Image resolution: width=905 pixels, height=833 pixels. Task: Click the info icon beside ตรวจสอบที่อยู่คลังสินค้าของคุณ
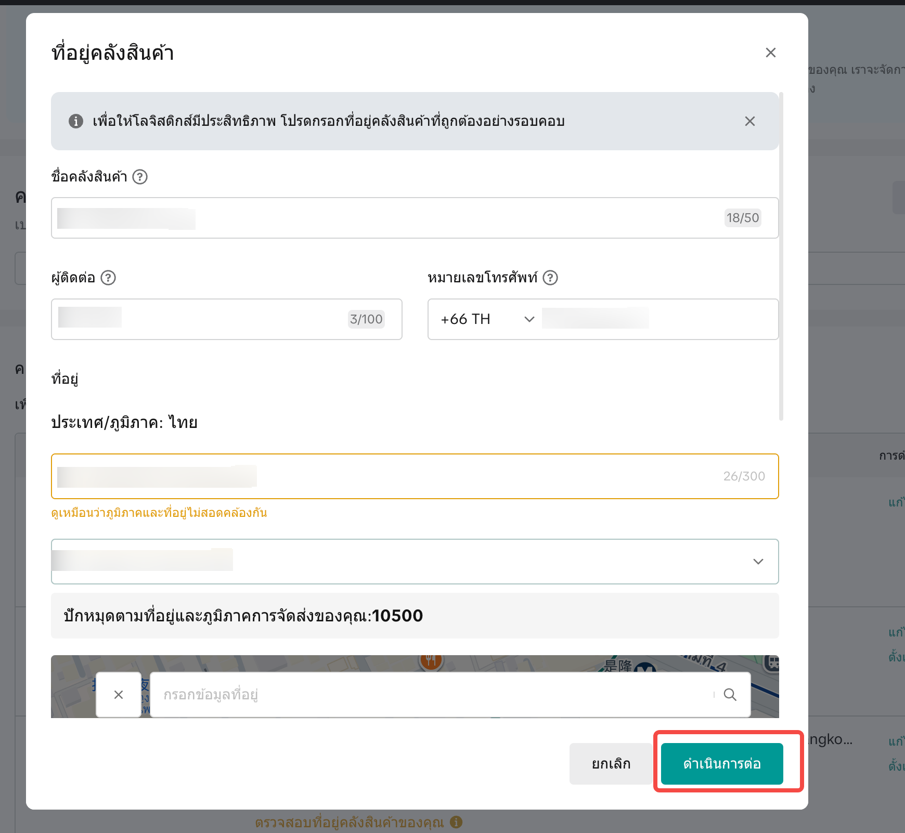point(456,822)
